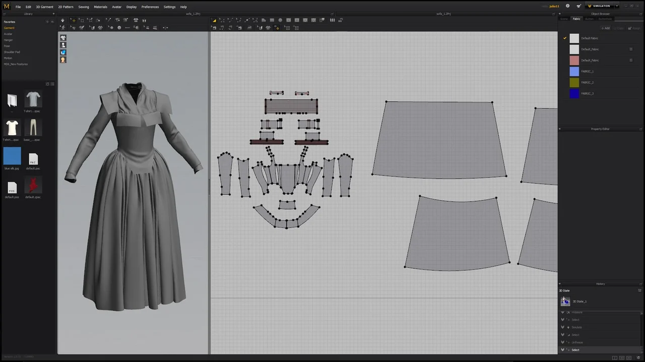Choose the Ellipse pattern tool
645x362 pixels.
pos(280,20)
